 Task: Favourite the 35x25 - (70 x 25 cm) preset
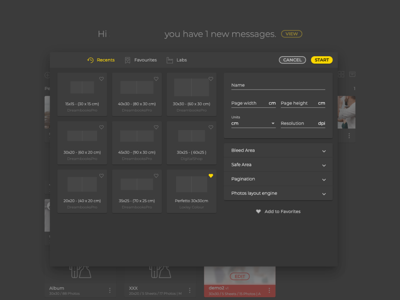click(x=156, y=176)
